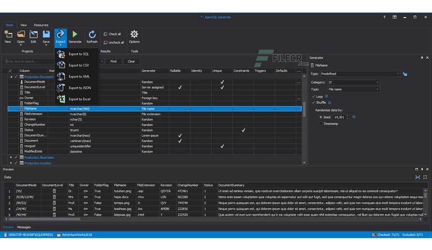Select the DocumentNode column row
The width and height of the screenshot is (432, 250).
(155, 82)
